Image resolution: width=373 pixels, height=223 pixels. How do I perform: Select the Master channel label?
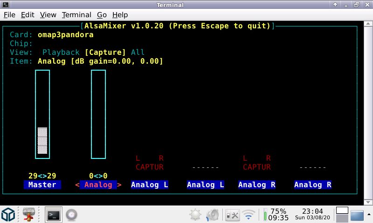point(42,185)
